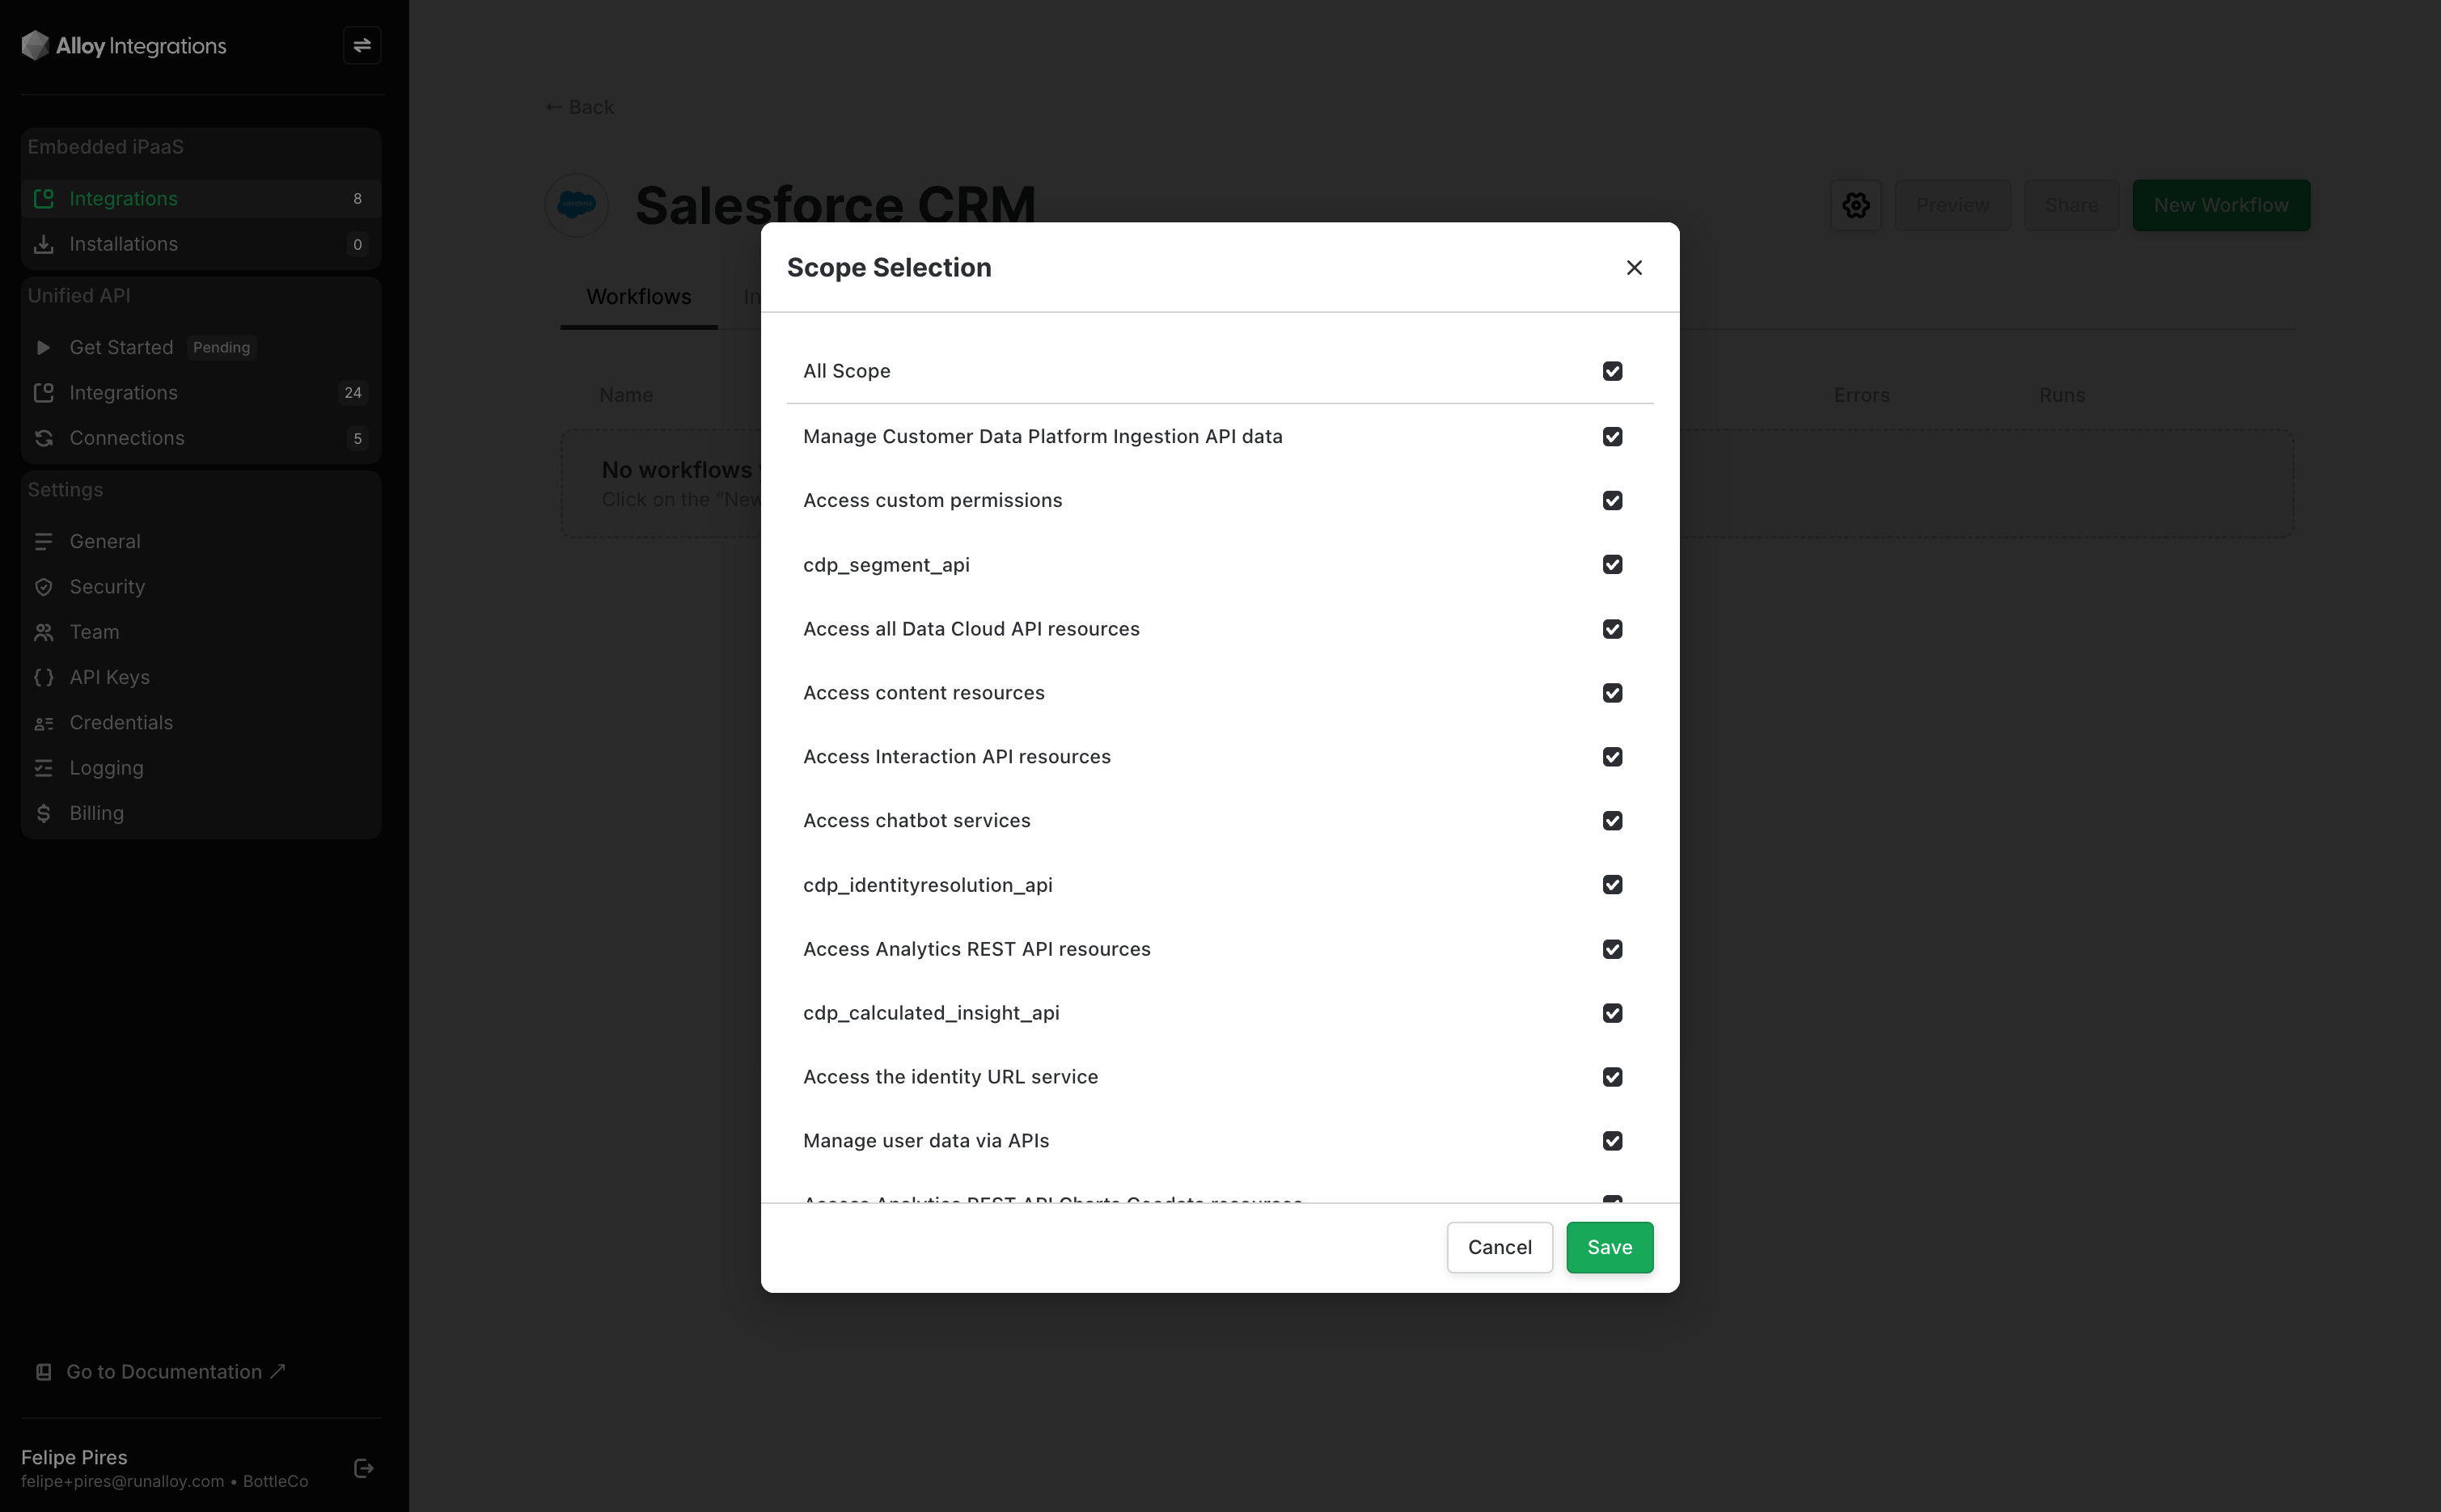The height and width of the screenshot is (1512, 2441).
Task: Open the Go to Documentation link
Action: point(164,1372)
